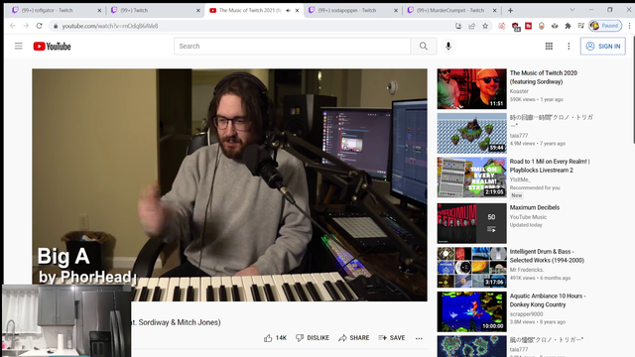
Task: Open the Chrome three-dot menu
Action: pos(629,26)
